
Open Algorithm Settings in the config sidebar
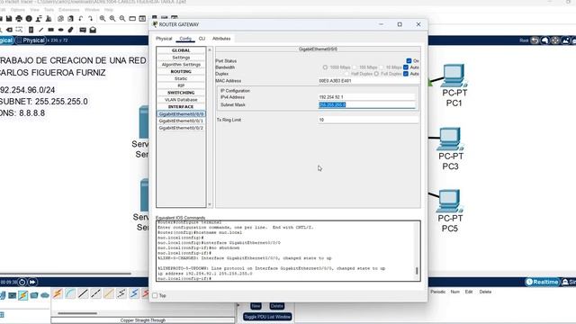click(181, 65)
